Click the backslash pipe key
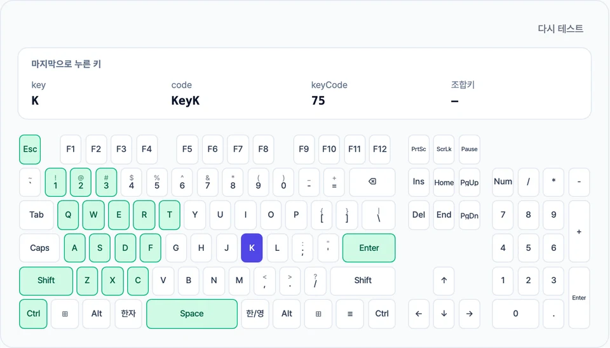610x348 pixels. [379, 215]
